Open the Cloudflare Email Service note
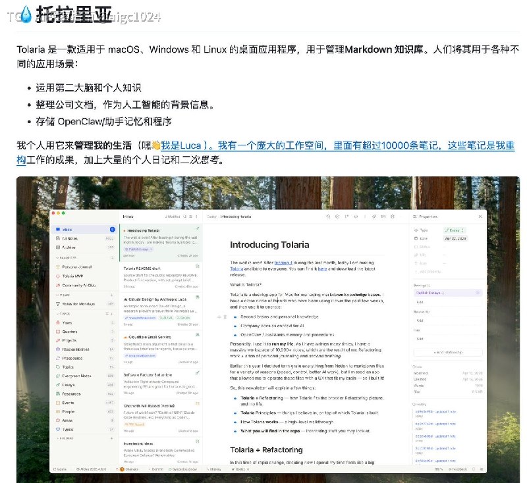 click(x=161, y=349)
